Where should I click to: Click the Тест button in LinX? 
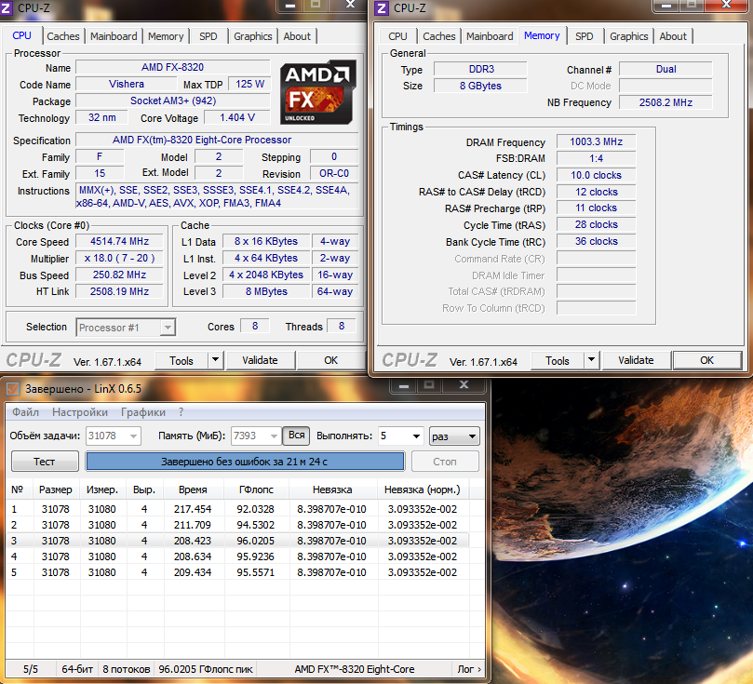45,462
